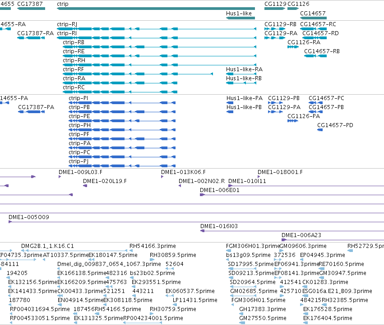Select the ctrip-RF transcript label
The image size is (384, 325).
73,69
